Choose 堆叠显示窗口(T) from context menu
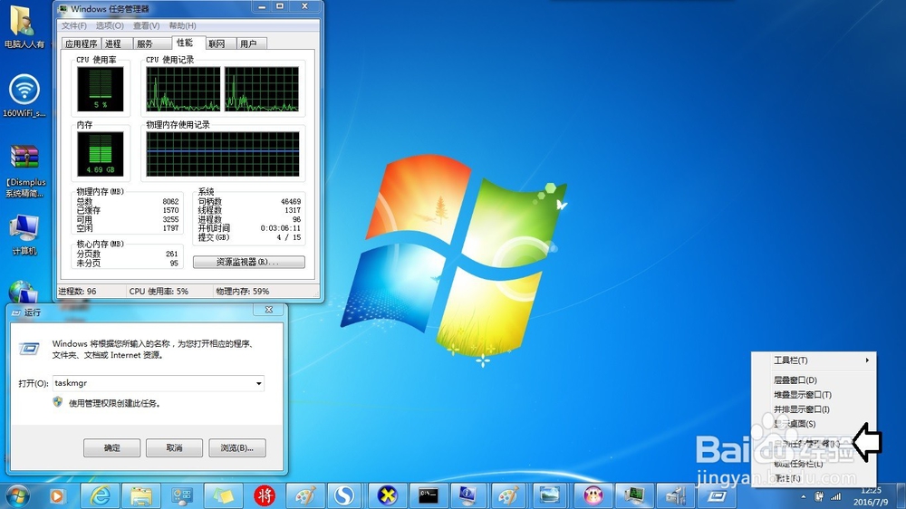This screenshot has height=509, width=906. pos(814,395)
